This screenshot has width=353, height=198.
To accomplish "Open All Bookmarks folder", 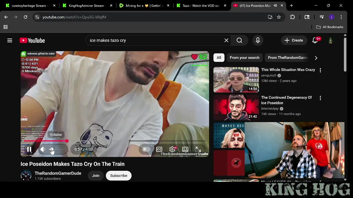I will [330, 27].
